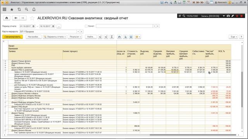Open Варианты отчета dropdown menu
Screen dimensions: 248x139
(55, 37)
